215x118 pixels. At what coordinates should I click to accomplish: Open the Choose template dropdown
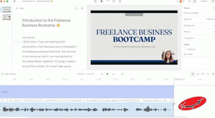click(x=192, y=13)
